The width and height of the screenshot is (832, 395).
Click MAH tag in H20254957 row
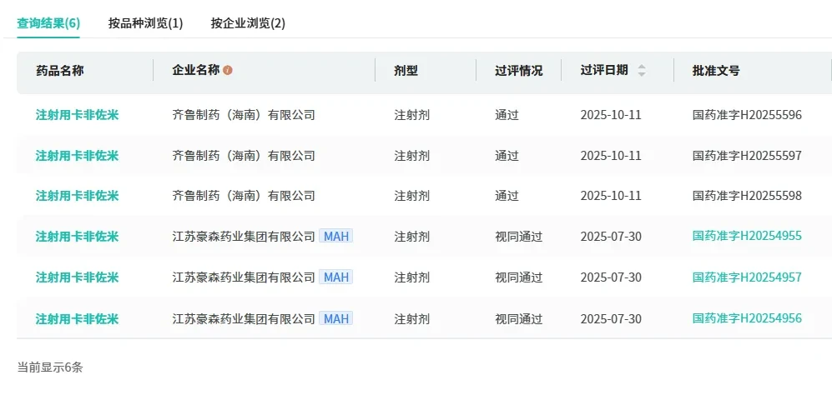335,277
